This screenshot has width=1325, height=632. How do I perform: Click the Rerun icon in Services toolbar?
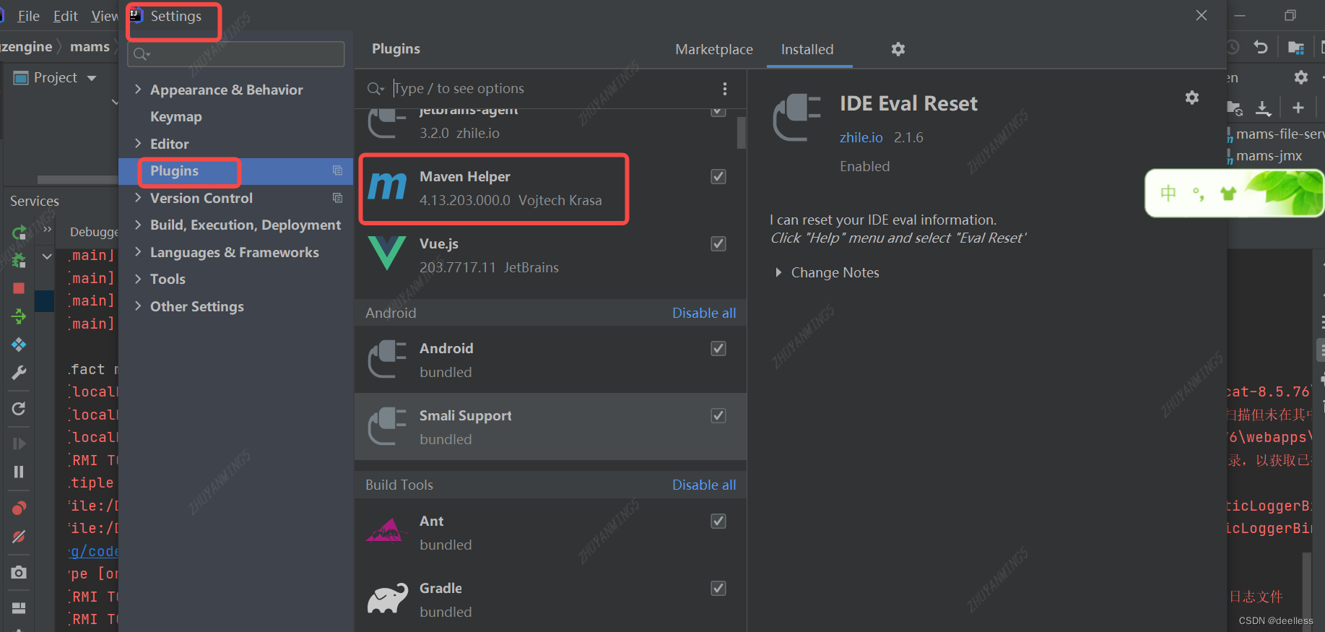(19, 233)
